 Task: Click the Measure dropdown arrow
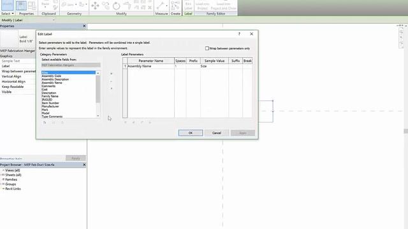(x=166, y=6)
